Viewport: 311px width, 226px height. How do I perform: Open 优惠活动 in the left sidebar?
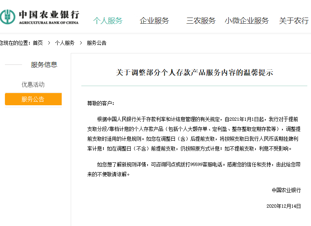(x=33, y=84)
